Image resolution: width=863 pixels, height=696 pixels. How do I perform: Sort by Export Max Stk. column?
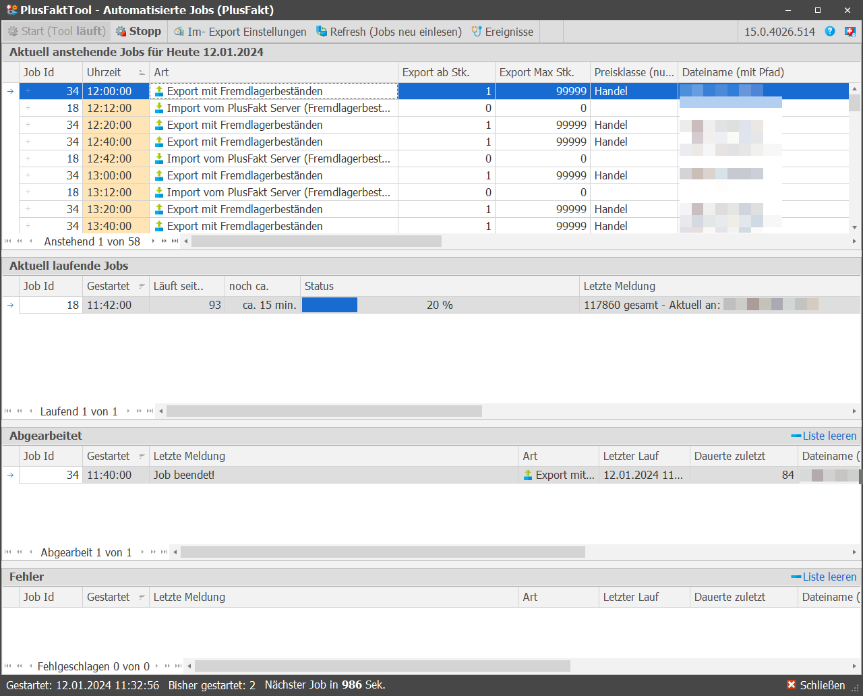click(x=543, y=72)
